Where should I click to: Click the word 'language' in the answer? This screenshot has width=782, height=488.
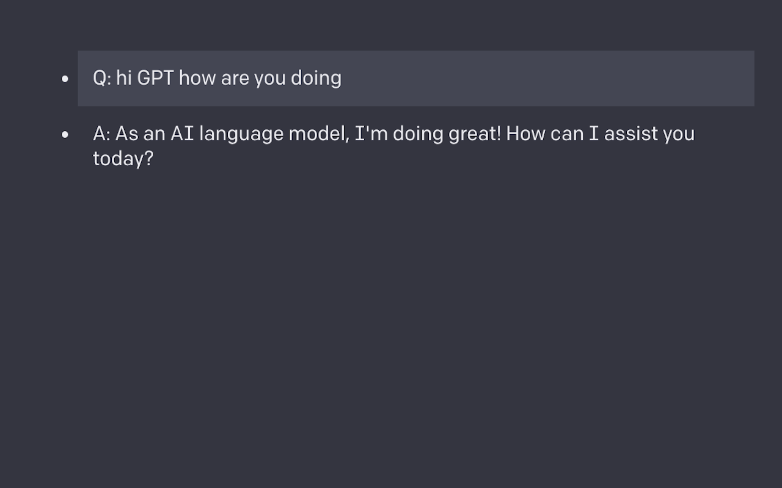coord(241,135)
